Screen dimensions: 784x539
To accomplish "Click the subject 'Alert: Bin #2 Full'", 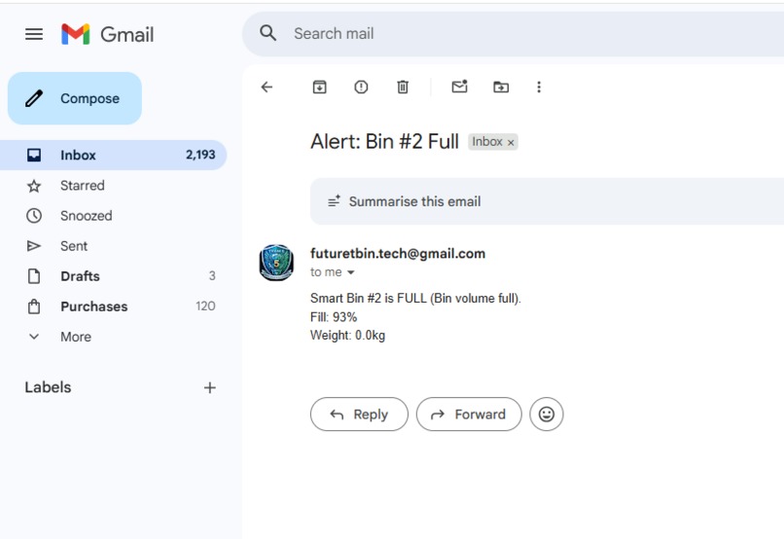I will click(384, 141).
